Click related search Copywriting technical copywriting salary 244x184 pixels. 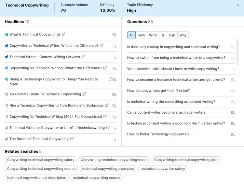click(x=41, y=160)
